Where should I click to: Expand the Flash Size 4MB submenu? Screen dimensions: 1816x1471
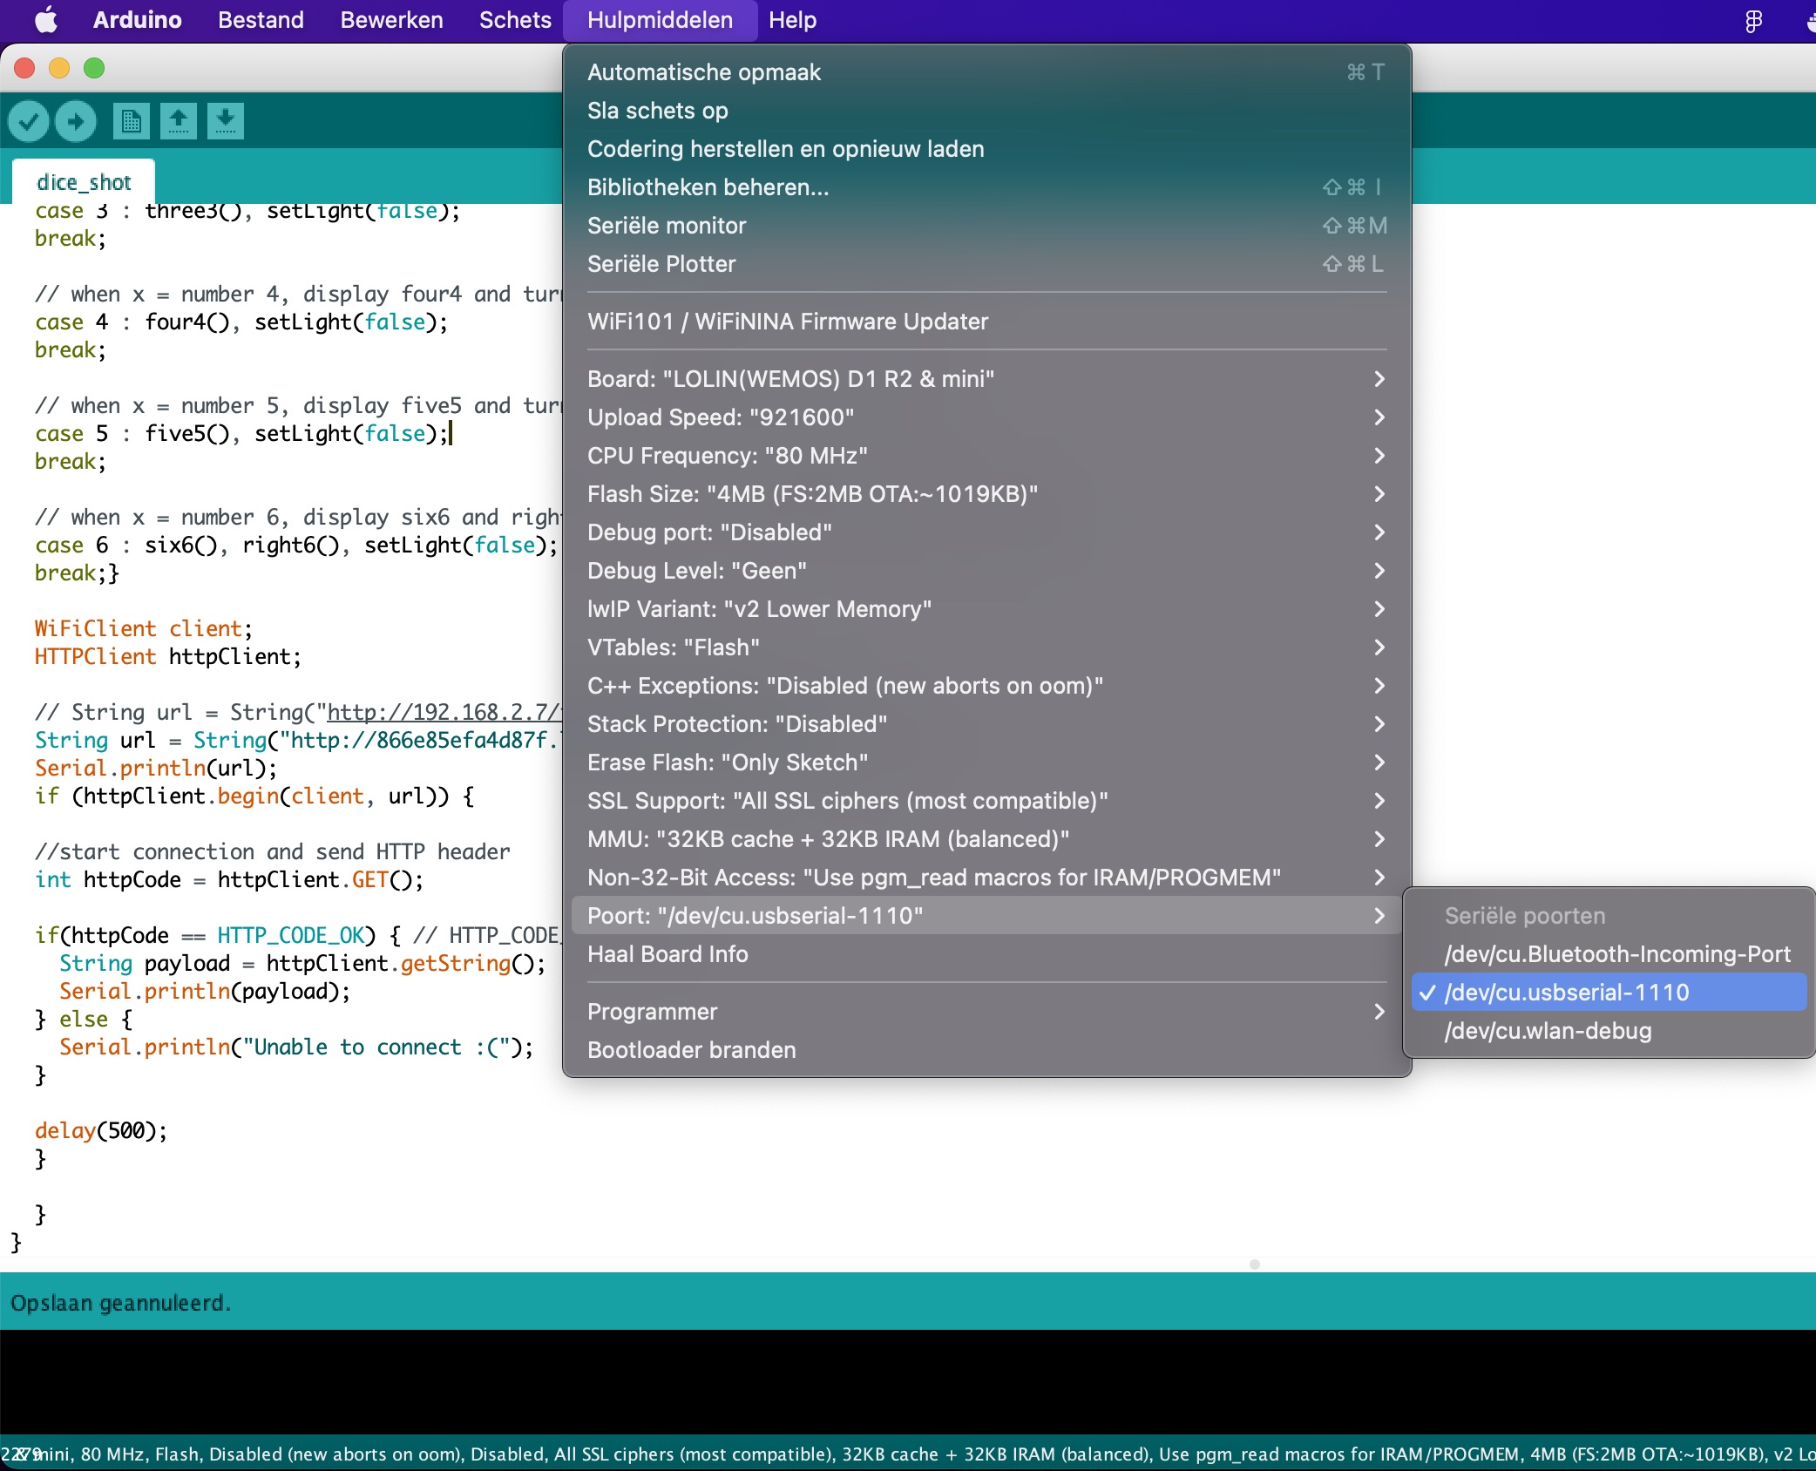point(986,494)
